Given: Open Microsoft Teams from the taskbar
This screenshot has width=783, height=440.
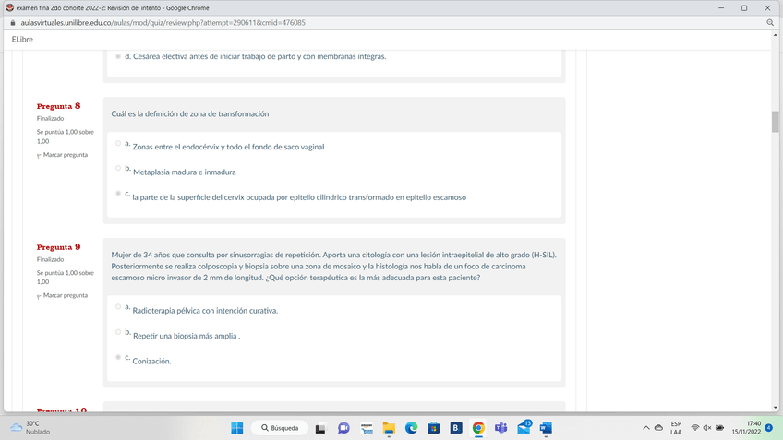Looking at the screenshot, I should point(500,428).
